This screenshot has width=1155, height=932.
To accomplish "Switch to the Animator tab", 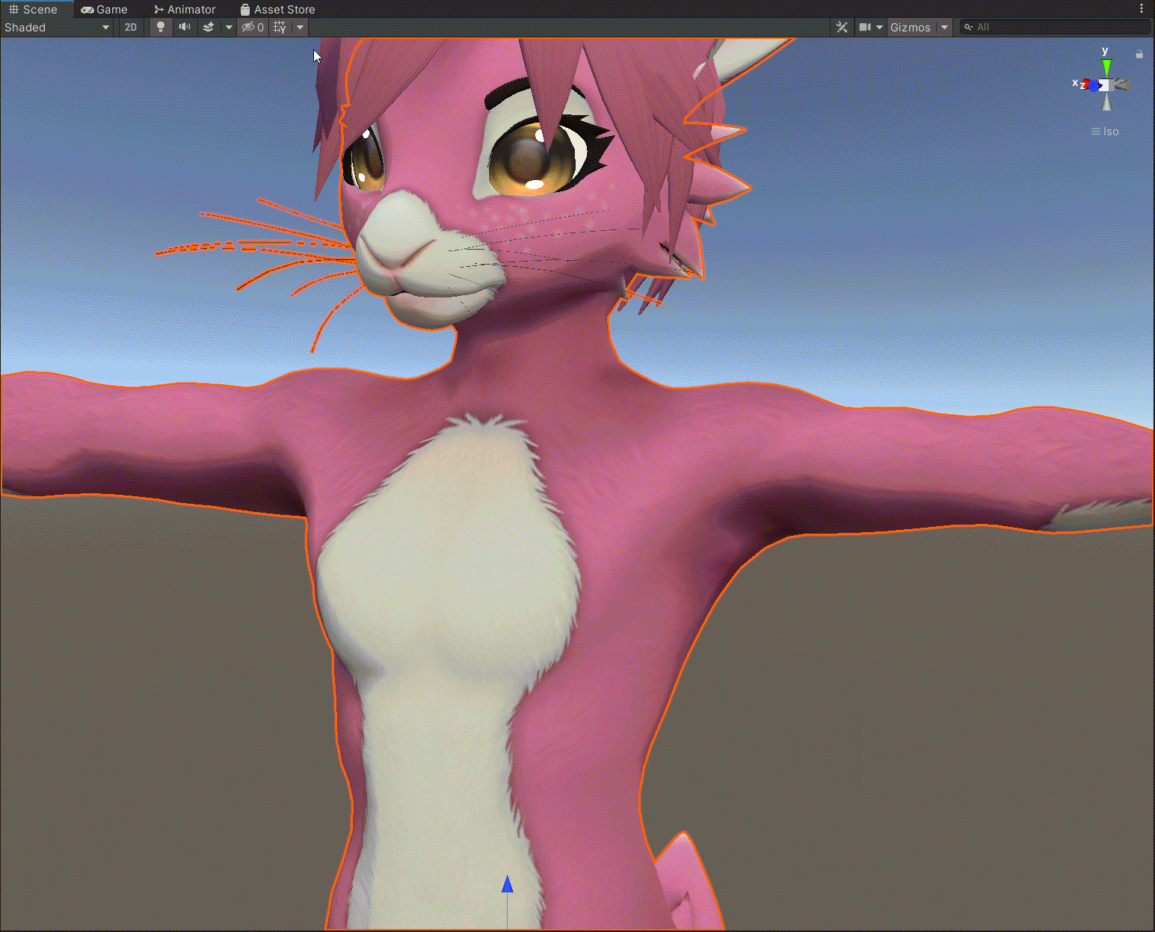I will (185, 10).
